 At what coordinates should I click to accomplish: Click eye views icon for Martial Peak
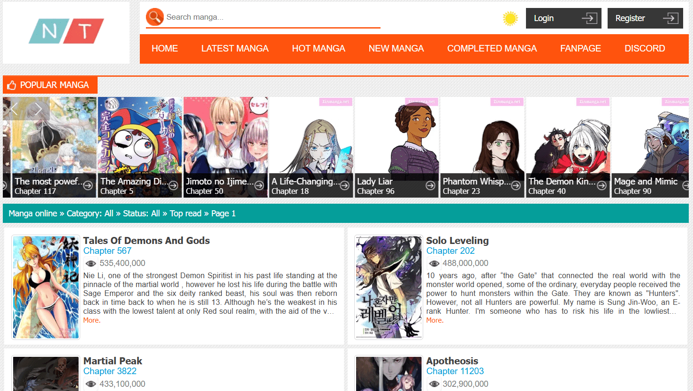pos(91,384)
